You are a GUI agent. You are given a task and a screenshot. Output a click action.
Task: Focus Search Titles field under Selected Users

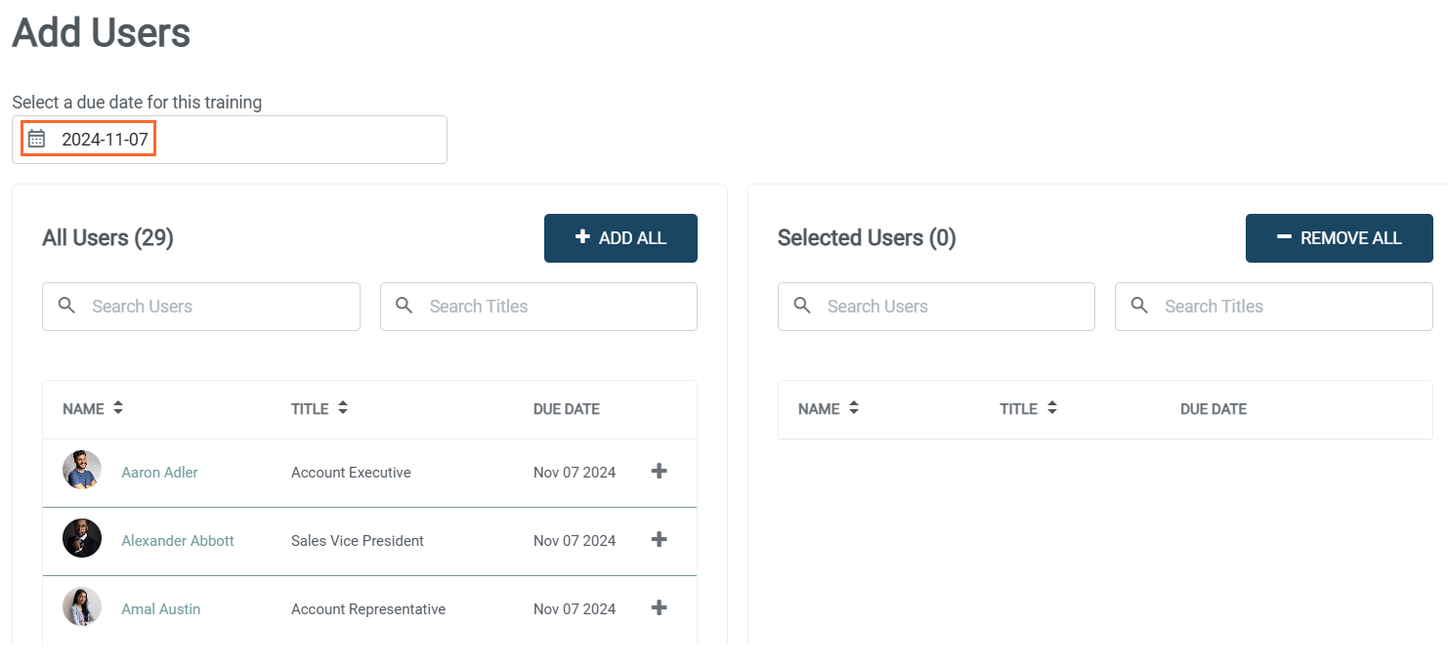tap(1288, 307)
